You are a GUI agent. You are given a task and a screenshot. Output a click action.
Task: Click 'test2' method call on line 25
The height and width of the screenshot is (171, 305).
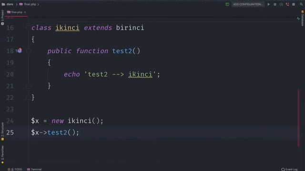(x=57, y=133)
